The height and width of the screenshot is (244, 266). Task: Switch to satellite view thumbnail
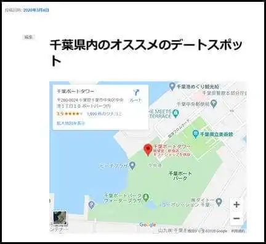click(x=60, y=218)
